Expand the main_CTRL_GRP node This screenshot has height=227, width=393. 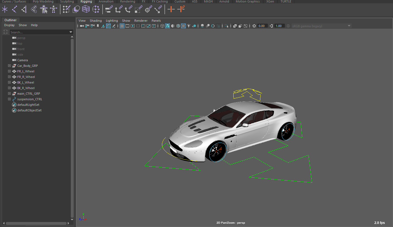pos(9,94)
